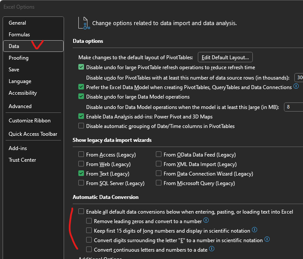Open info tooltip for Excel Data Model preference

point(296,86)
